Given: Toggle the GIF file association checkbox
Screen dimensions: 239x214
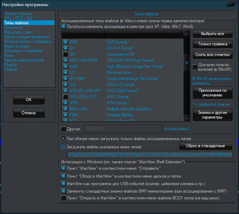Looking at the screenshot, I should click(66, 54).
